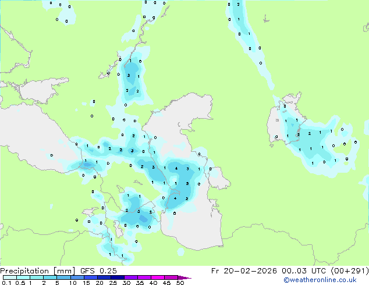The width and height of the screenshot is (369, 285).
Task: Click the legend swatch between 45 and 50
Action: click(171, 277)
